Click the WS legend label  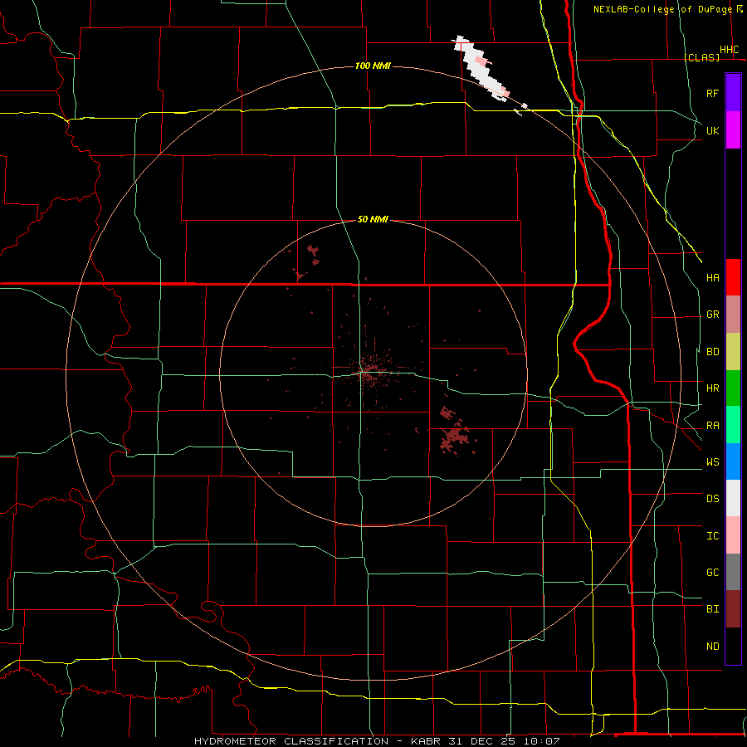coord(713,461)
